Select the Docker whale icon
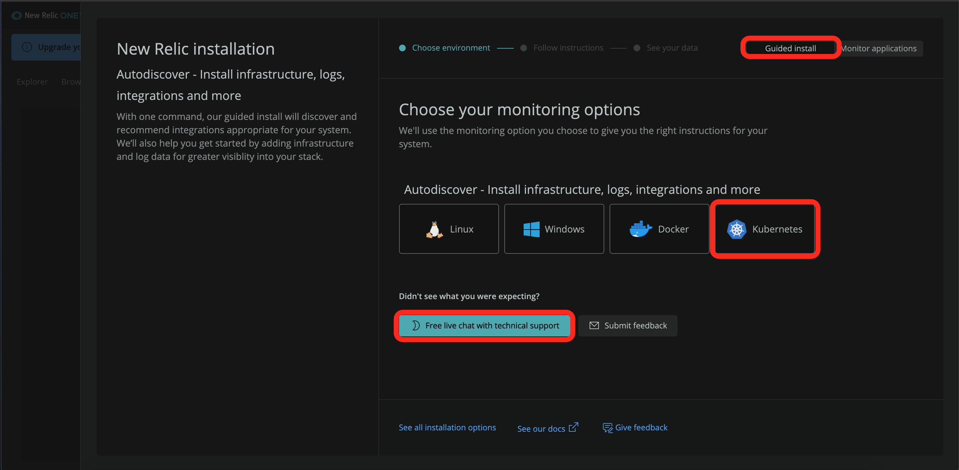 tap(640, 229)
